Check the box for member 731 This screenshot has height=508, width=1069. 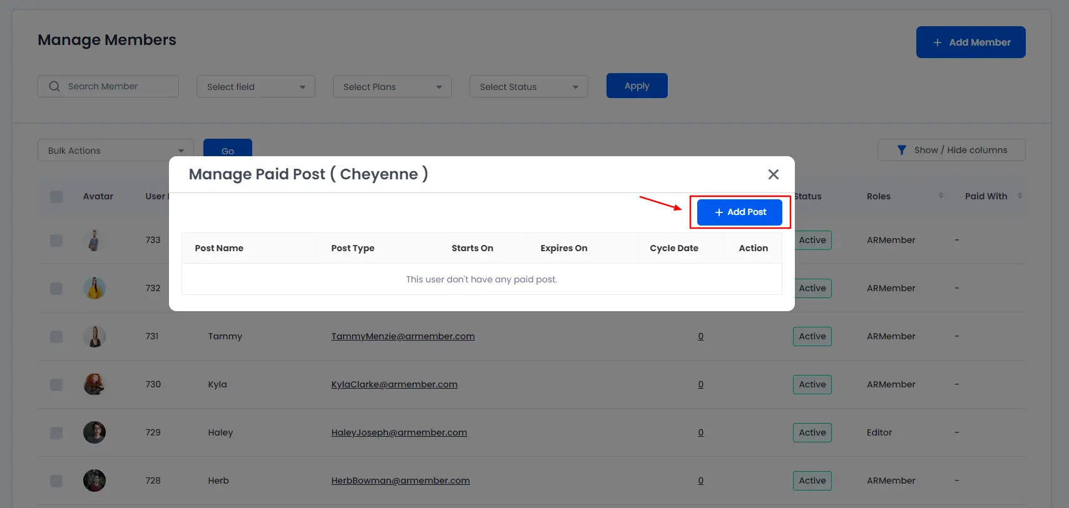click(56, 337)
